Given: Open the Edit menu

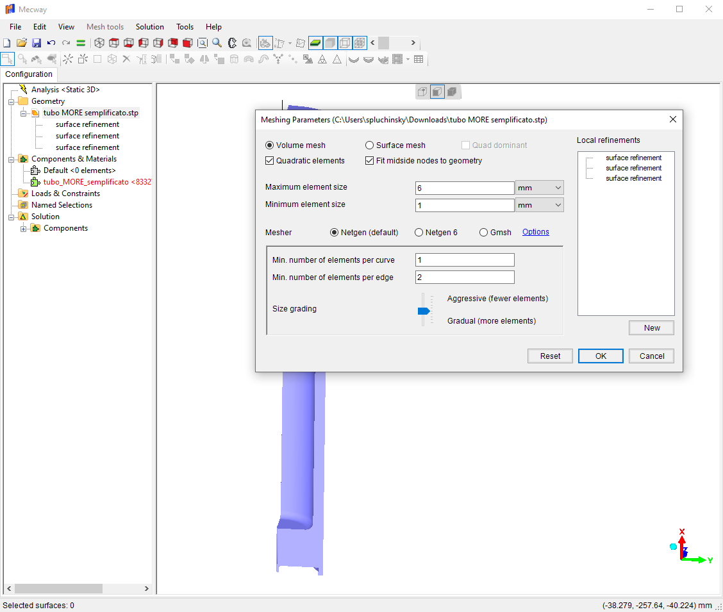Looking at the screenshot, I should [x=40, y=27].
